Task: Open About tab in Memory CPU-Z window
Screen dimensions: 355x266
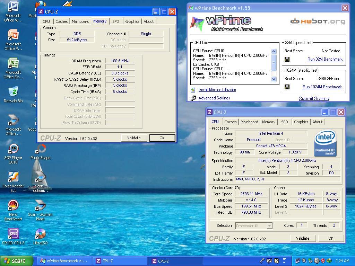Action: click(x=148, y=21)
